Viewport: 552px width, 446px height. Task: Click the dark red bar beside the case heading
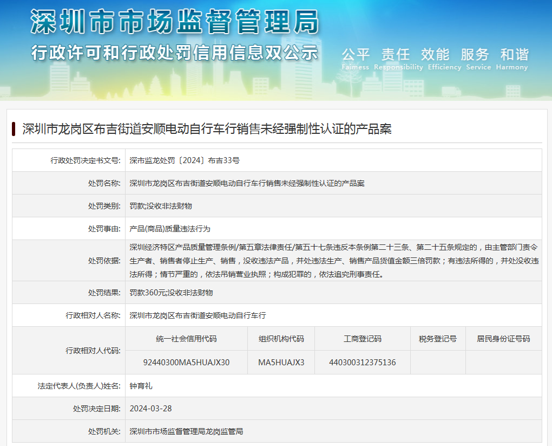click(x=14, y=129)
